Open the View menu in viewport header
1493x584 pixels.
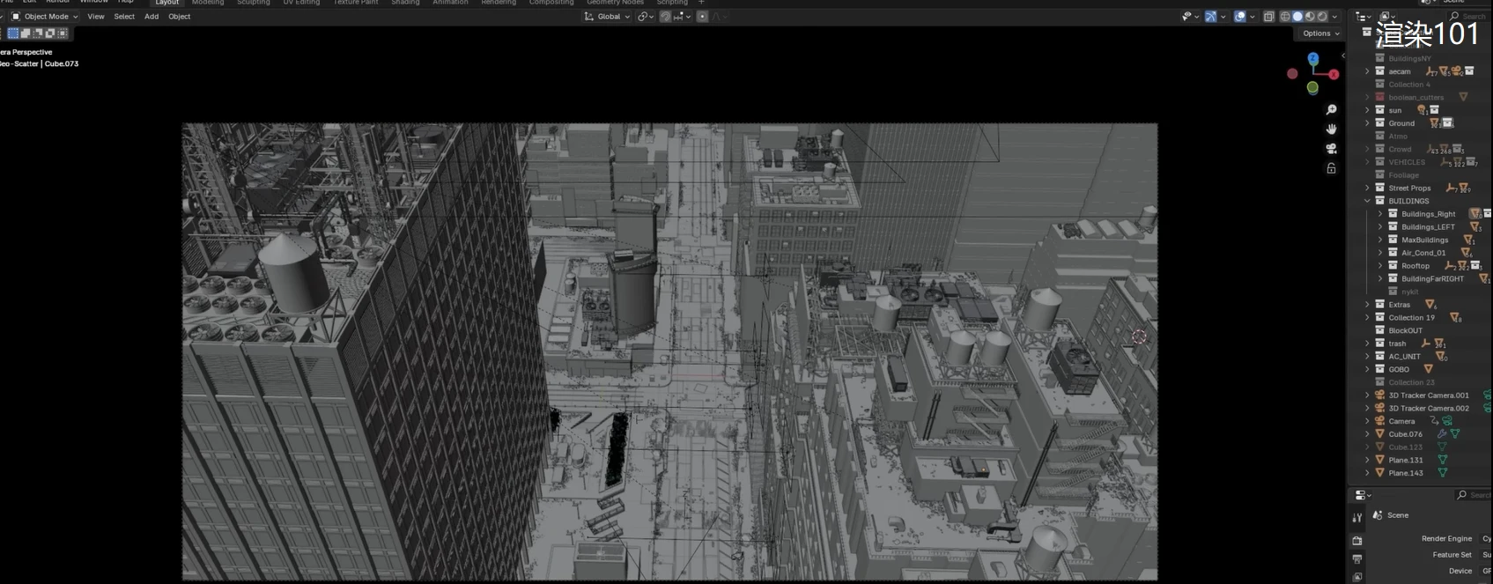pyautogui.click(x=96, y=16)
